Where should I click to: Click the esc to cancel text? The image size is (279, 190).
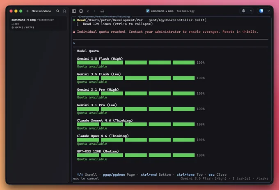point(86,179)
